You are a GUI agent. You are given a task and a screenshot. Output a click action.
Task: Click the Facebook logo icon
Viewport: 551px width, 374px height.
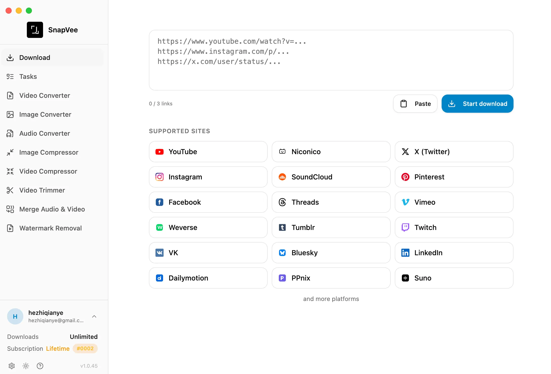pos(160,202)
